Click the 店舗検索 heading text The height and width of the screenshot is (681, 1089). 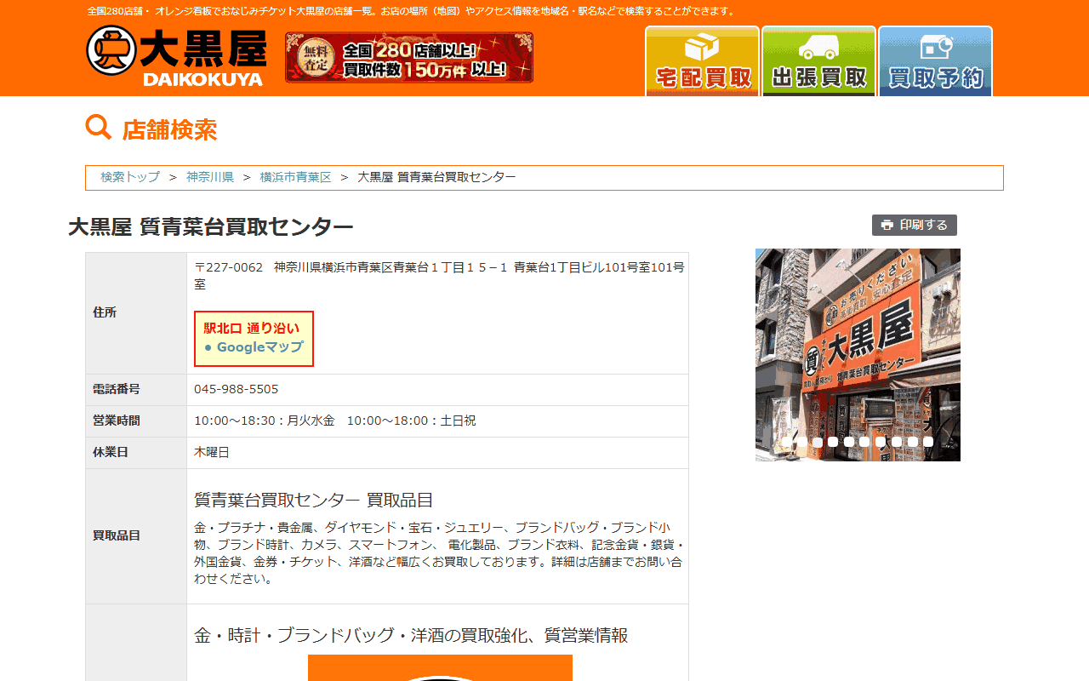[x=169, y=130]
